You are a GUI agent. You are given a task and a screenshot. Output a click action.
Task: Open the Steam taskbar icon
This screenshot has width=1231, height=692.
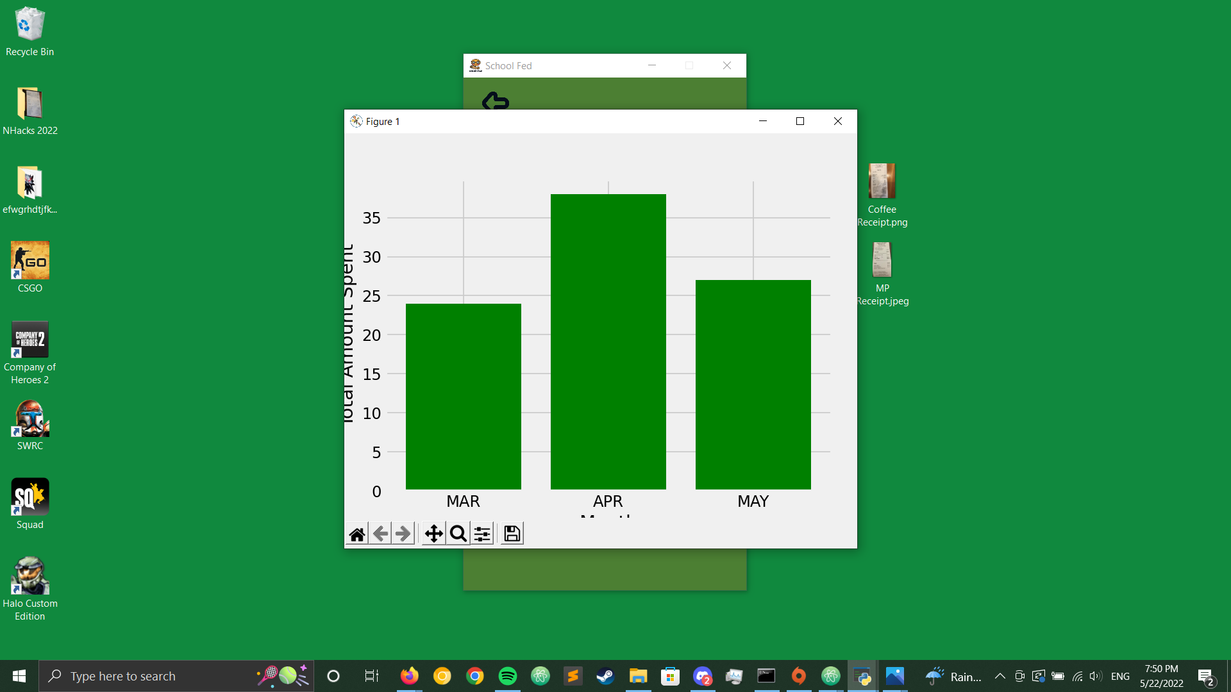point(605,676)
